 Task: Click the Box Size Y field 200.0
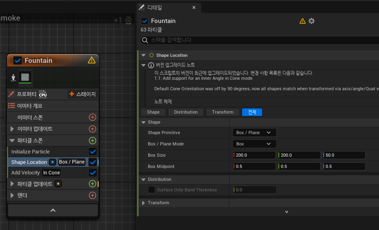coord(299,155)
